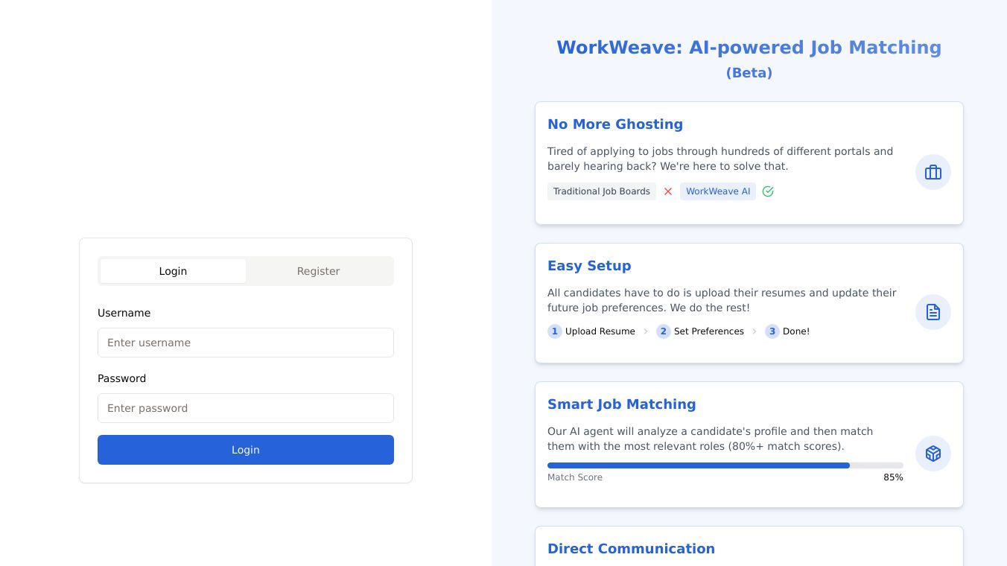The width and height of the screenshot is (1007, 566).
Task: Click the WorkWeave AI tag
Action: click(718, 191)
